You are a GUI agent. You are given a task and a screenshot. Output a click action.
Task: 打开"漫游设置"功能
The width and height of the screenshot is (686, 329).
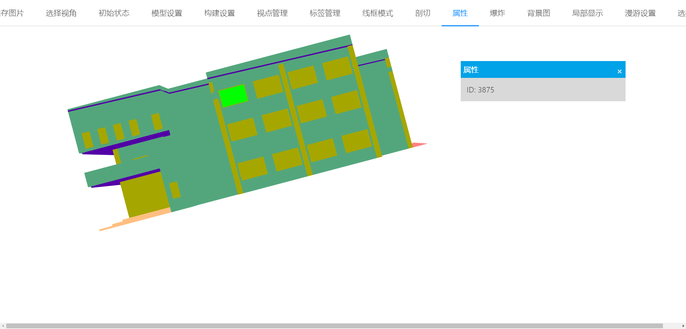click(x=640, y=13)
